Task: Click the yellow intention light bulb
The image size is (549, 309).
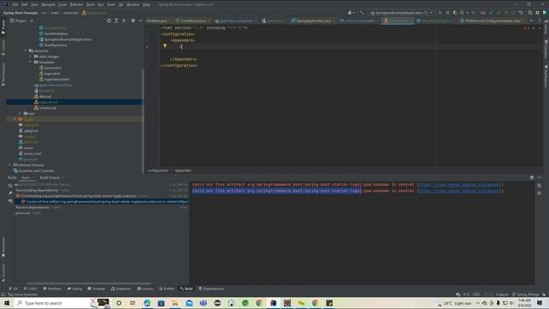Action: tap(165, 45)
